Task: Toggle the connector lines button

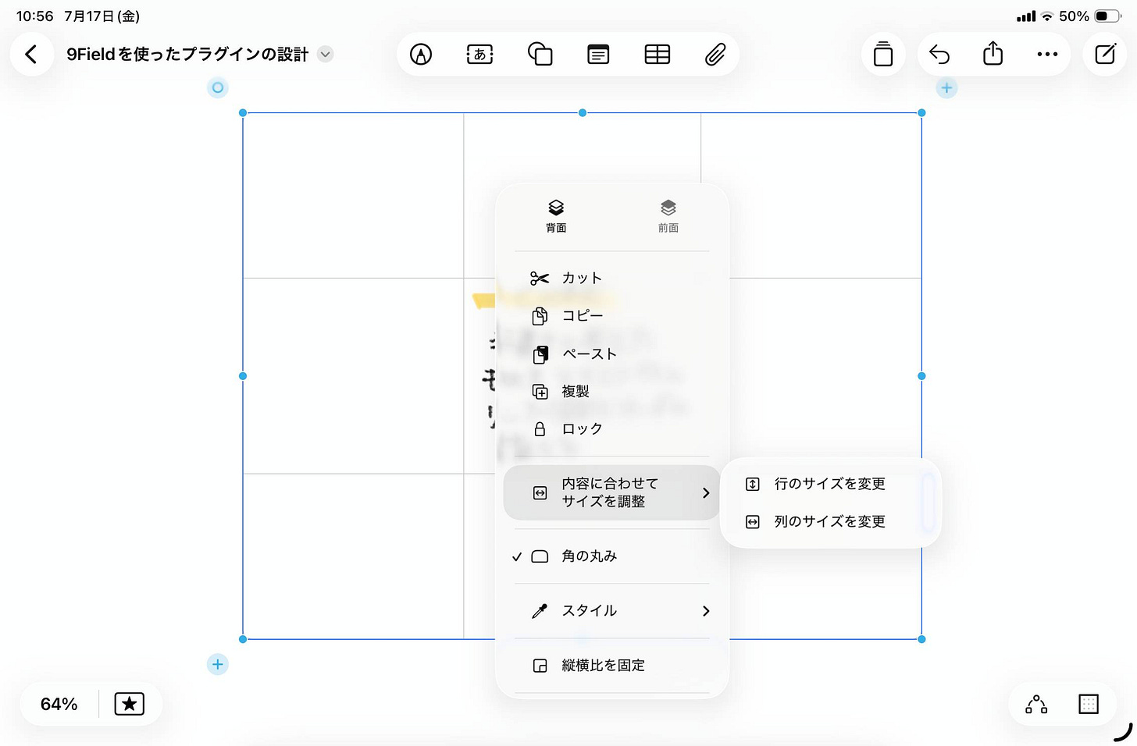Action: click(1036, 704)
